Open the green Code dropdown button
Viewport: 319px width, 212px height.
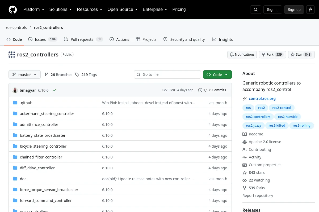point(217,74)
